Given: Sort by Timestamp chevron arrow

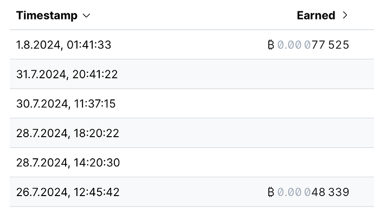Looking at the screenshot, I should [x=86, y=16].
